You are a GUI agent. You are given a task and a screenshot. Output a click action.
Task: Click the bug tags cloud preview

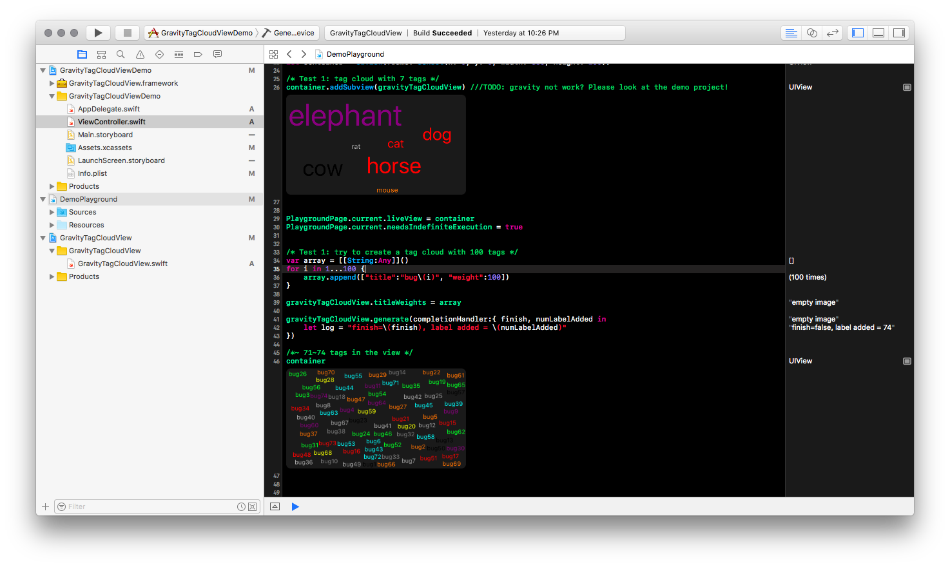376,418
